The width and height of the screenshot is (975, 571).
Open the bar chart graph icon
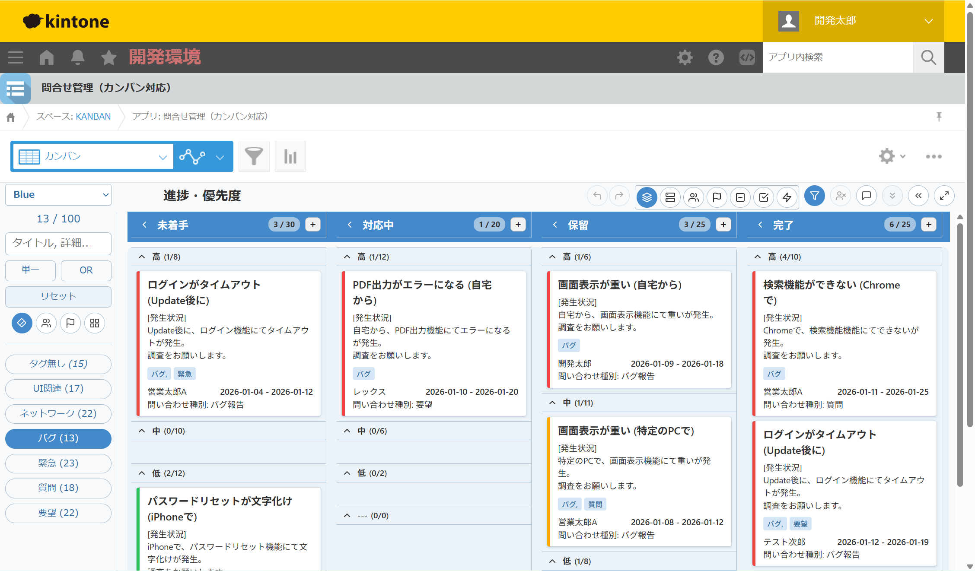(x=290, y=156)
